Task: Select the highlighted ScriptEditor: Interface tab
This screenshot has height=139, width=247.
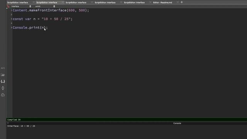Action: click(x=47, y=3)
